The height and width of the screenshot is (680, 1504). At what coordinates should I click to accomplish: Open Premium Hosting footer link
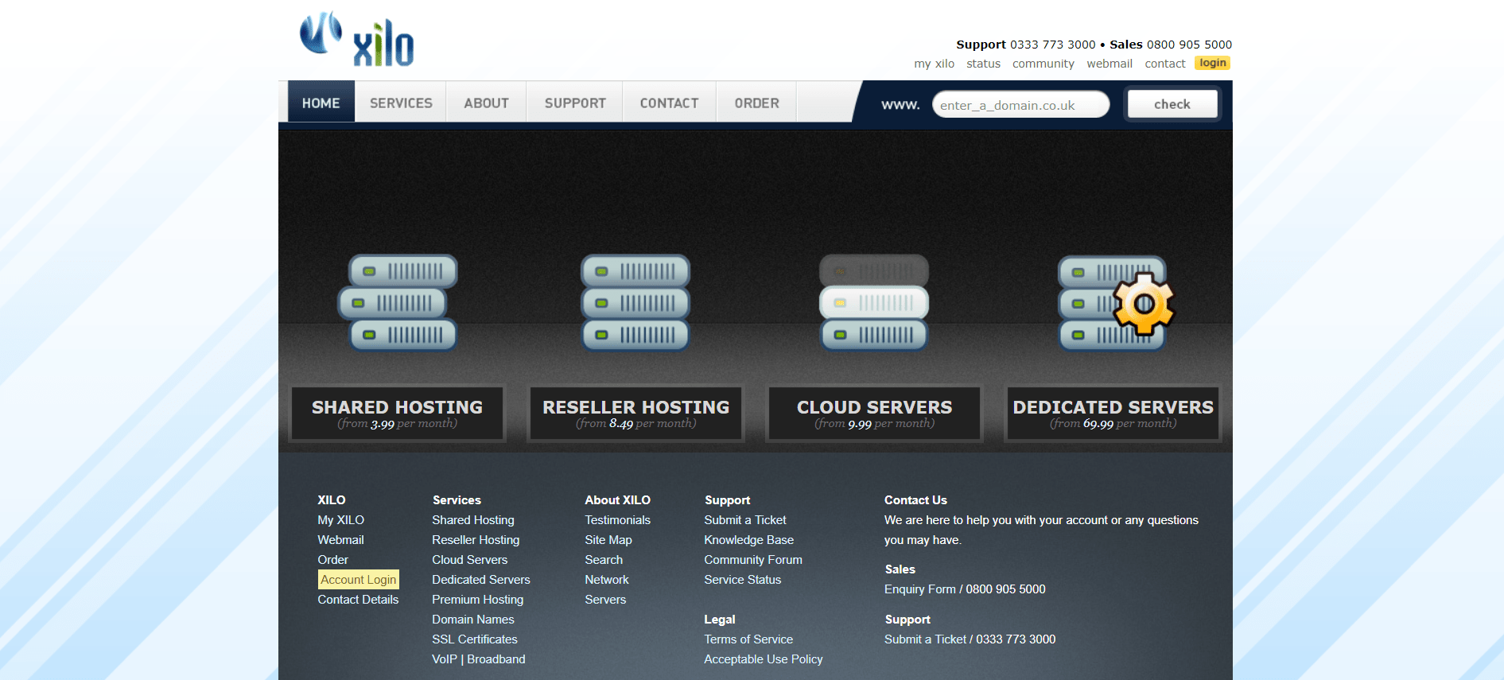click(478, 600)
